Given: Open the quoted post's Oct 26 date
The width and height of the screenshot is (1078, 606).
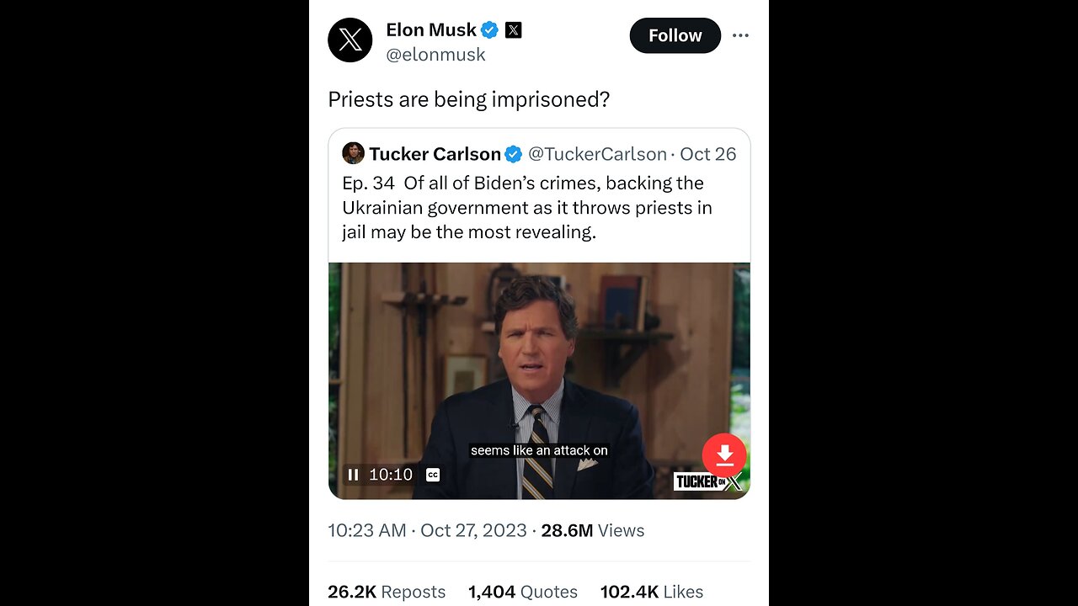Looking at the screenshot, I should tap(707, 154).
